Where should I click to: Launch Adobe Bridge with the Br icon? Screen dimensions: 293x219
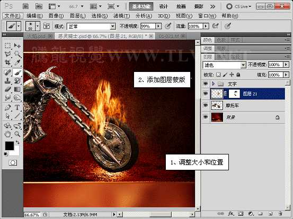click(25, 6)
